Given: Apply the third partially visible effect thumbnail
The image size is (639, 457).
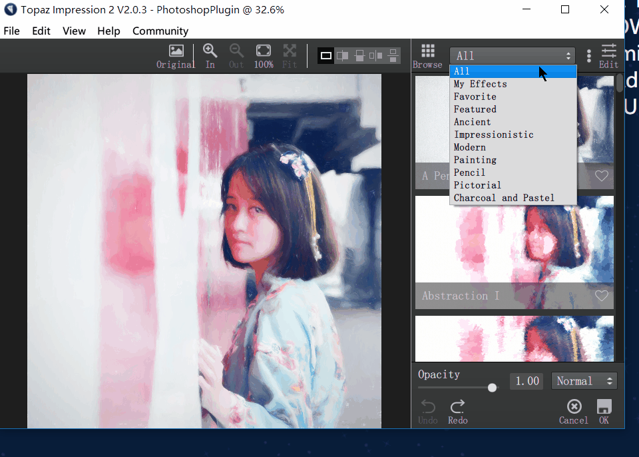Looking at the screenshot, I should tap(515, 338).
